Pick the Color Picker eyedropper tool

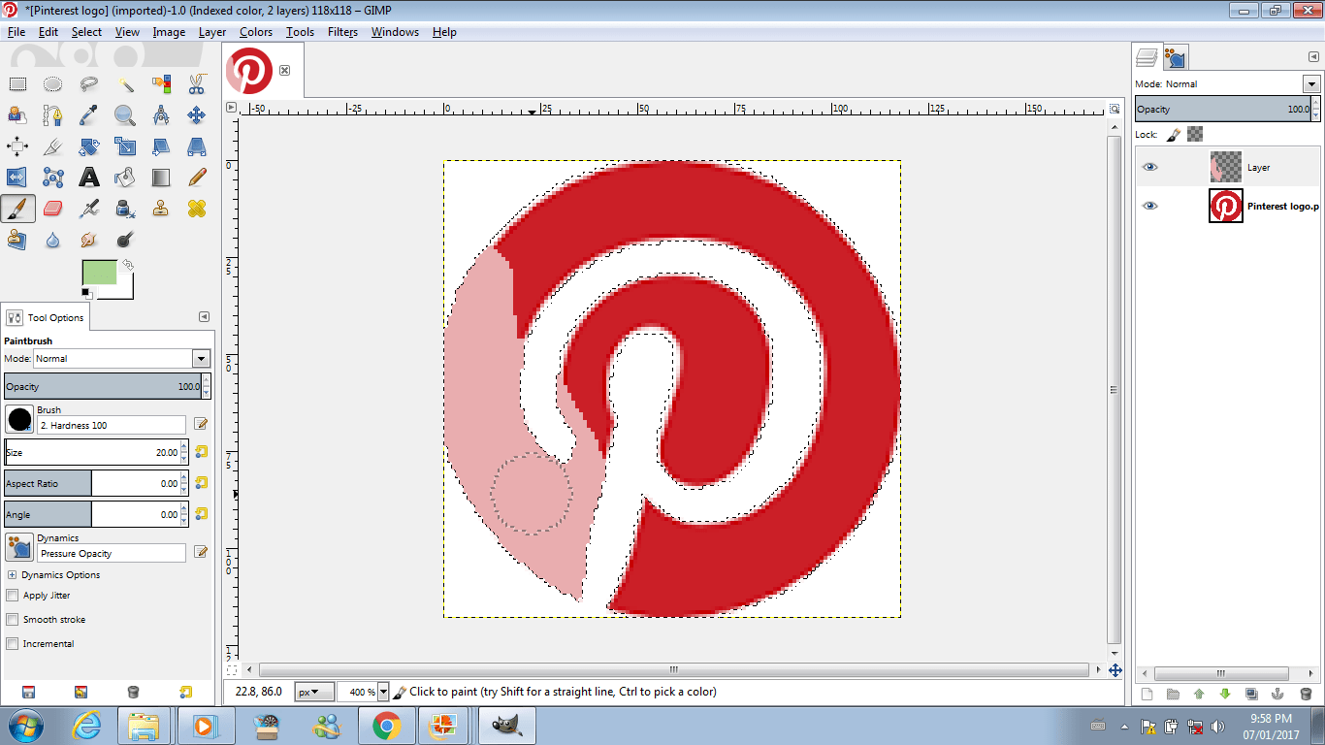tap(89, 115)
